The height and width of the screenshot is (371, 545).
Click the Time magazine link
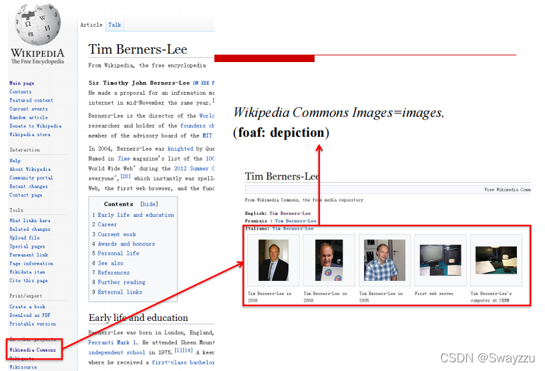124,158
